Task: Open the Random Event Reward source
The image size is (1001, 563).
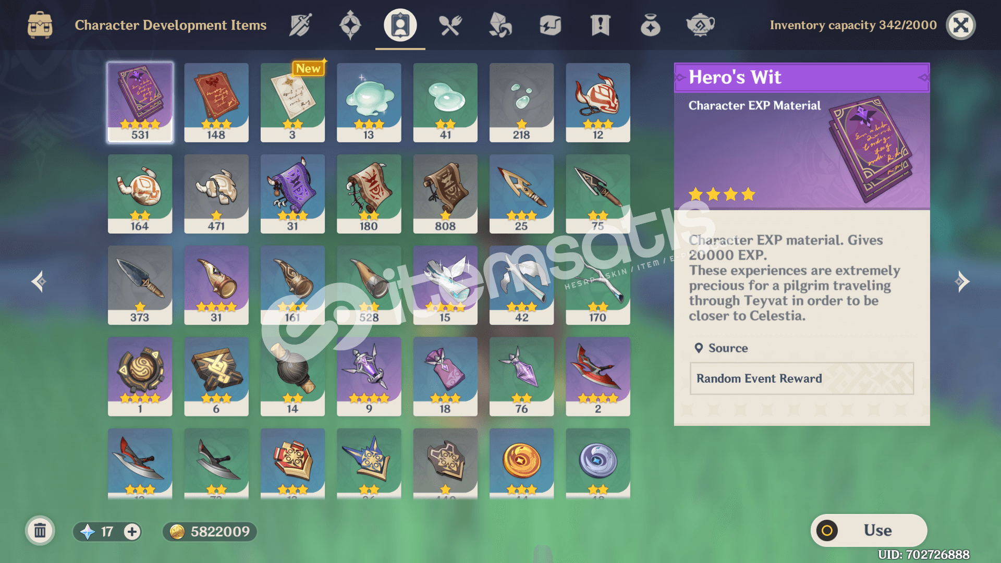Action: click(x=801, y=378)
